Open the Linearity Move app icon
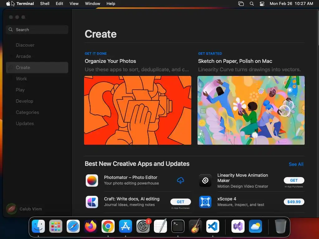The height and width of the screenshot is (239, 319). tap(205, 180)
